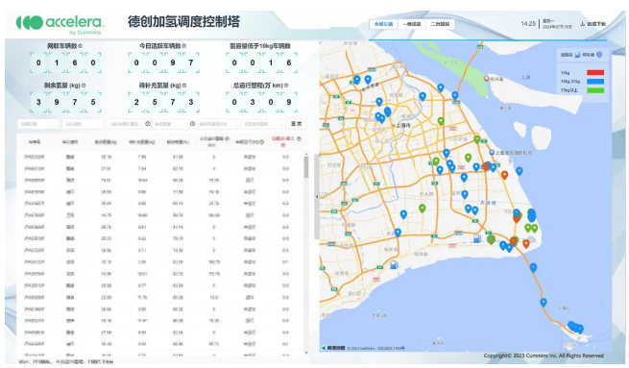Click the 重置 reset button
629x368 pixels.
(x=296, y=124)
